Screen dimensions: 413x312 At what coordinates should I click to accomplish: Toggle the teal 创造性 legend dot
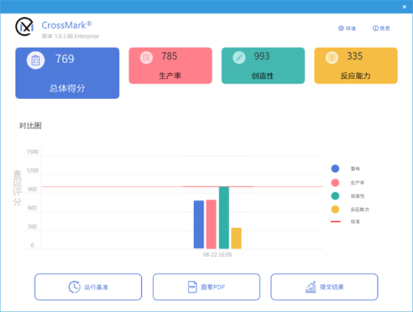point(335,196)
